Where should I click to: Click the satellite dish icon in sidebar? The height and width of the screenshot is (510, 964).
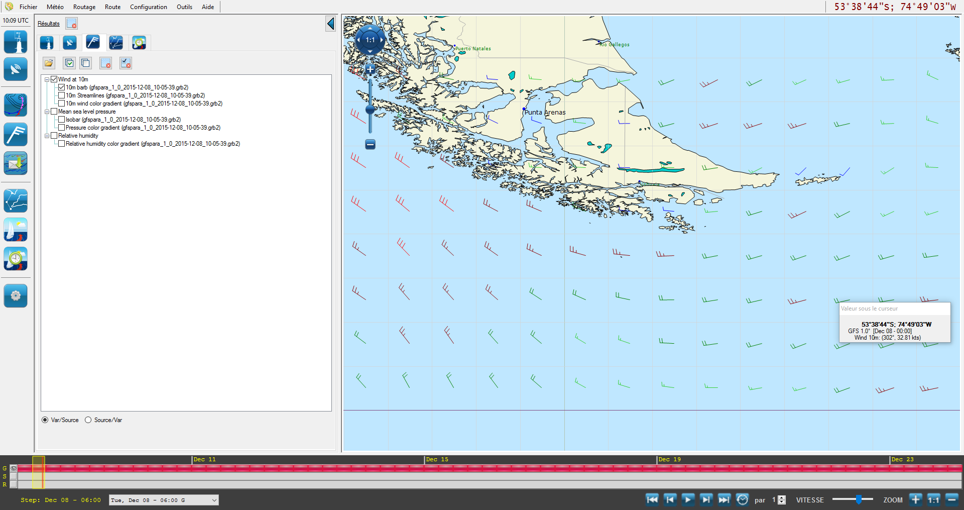(16, 69)
